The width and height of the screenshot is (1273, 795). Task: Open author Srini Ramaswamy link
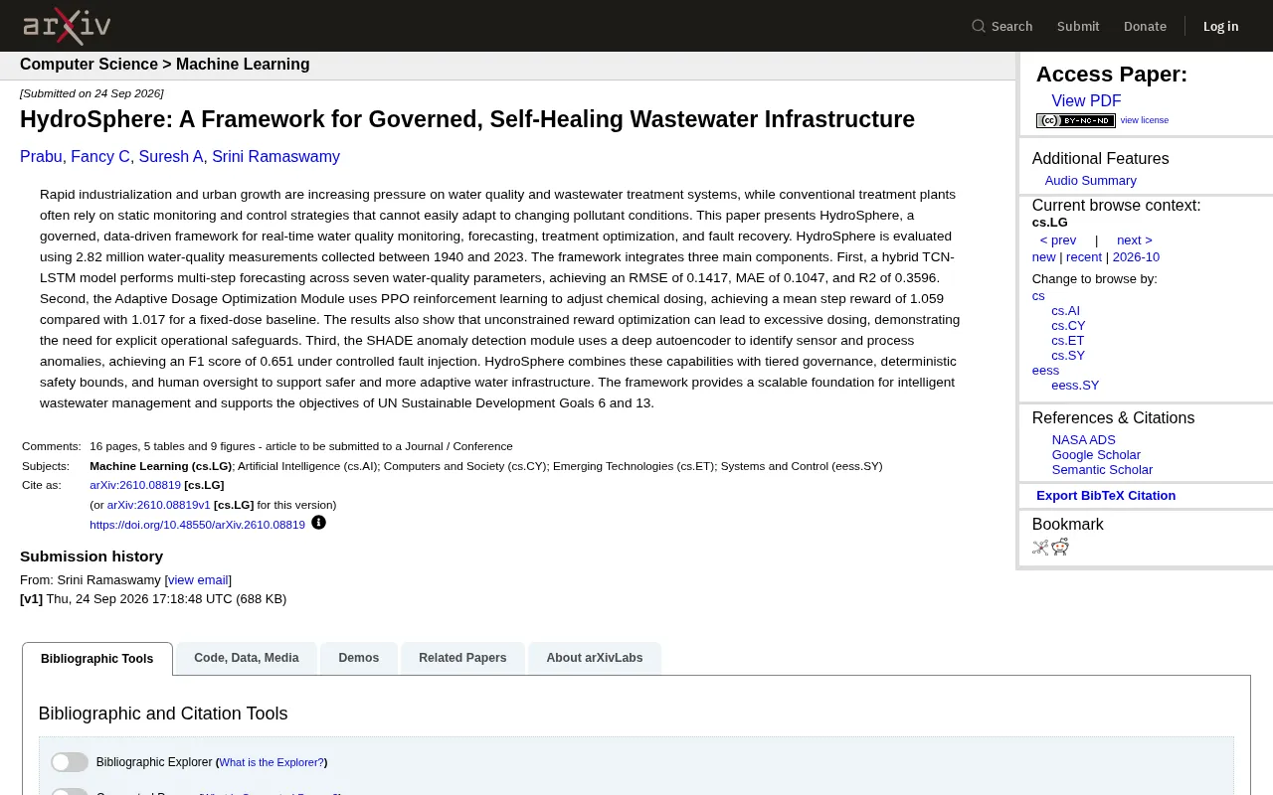[x=275, y=157]
